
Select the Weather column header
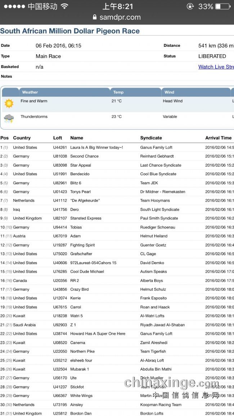pos(30,92)
